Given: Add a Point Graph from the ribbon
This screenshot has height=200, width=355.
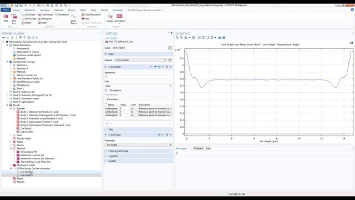Looking at the screenshot, I should [29, 19].
